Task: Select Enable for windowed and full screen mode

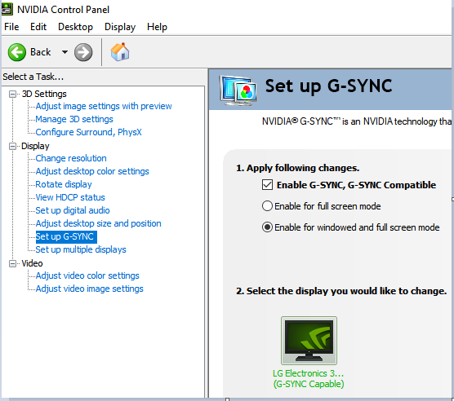Action: coord(267,227)
